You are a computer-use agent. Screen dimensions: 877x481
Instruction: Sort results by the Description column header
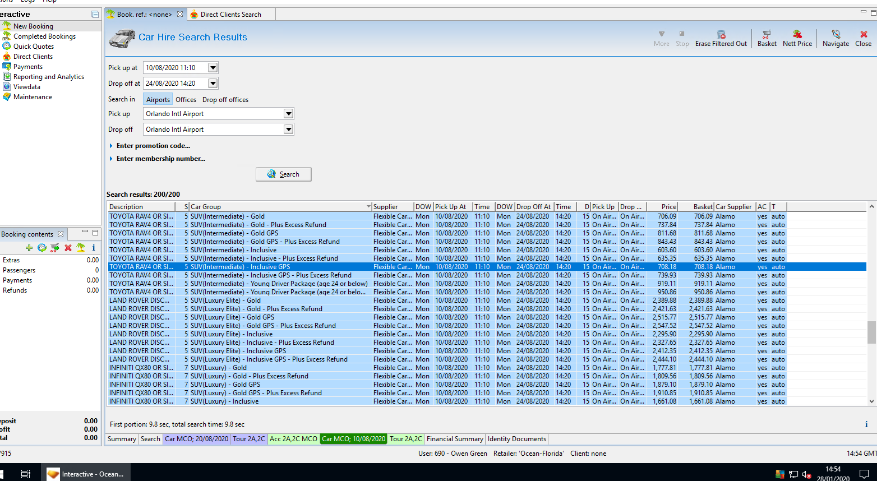coord(142,207)
